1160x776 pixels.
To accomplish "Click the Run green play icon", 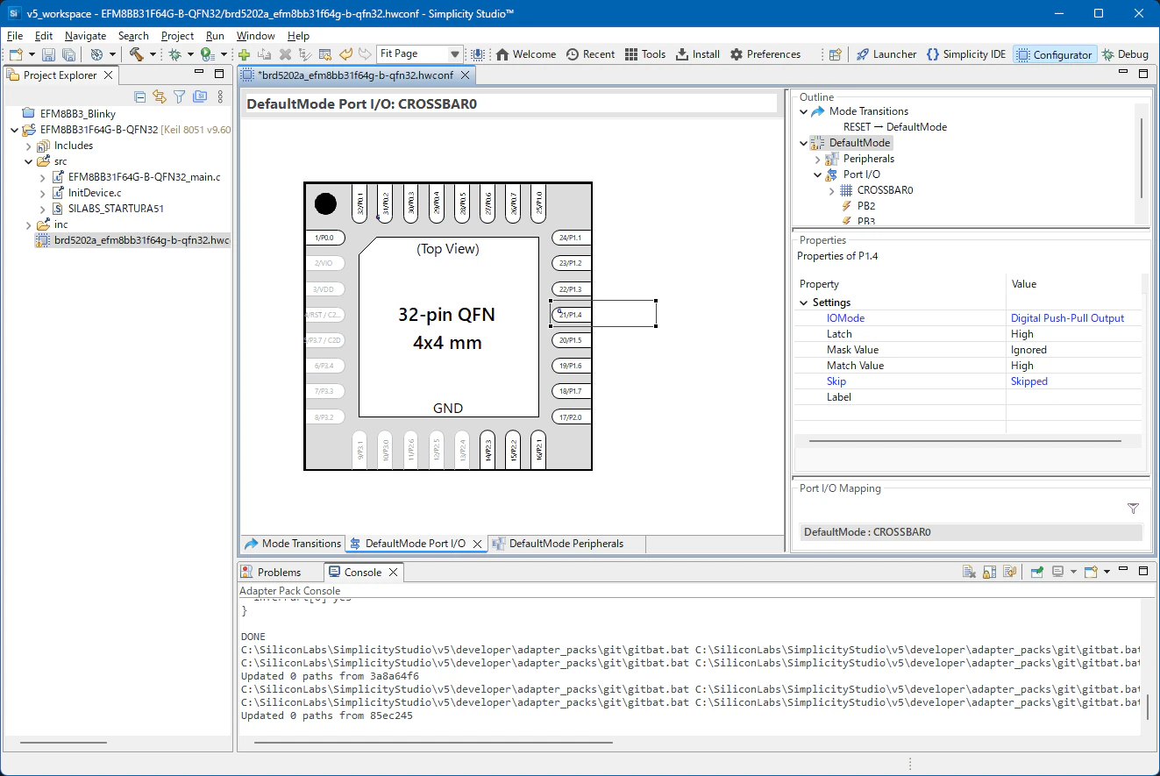I will pyautogui.click(x=206, y=54).
